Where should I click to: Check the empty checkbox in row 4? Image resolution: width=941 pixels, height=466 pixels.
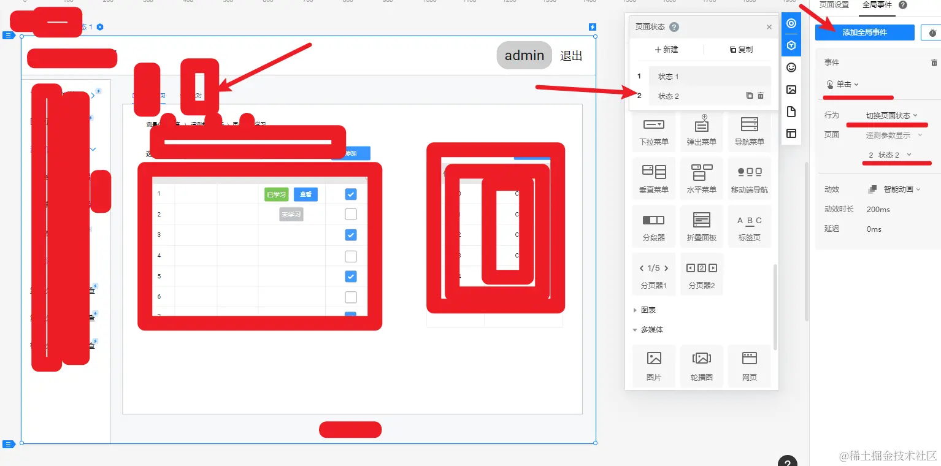pyautogui.click(x=350, y=256)
